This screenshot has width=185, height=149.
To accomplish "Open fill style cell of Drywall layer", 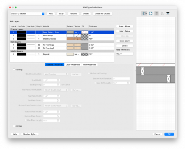I will tap(85, 54).
